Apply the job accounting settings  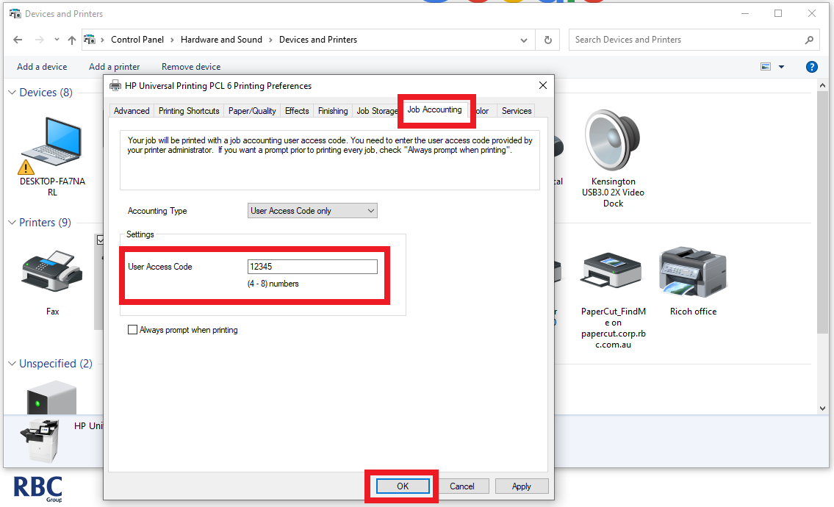tap(522, 486)
